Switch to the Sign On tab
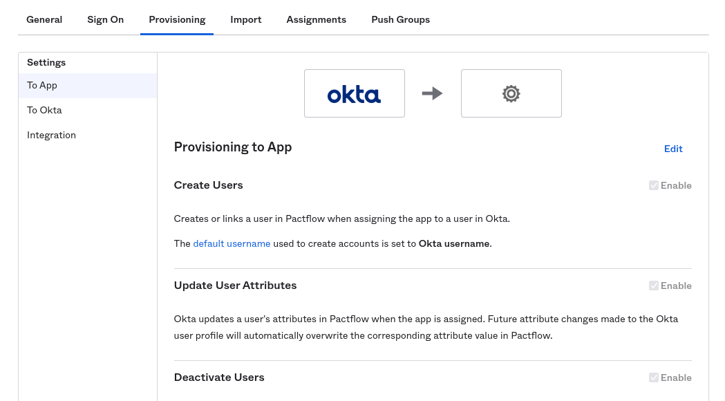 [x=105, y=19]
